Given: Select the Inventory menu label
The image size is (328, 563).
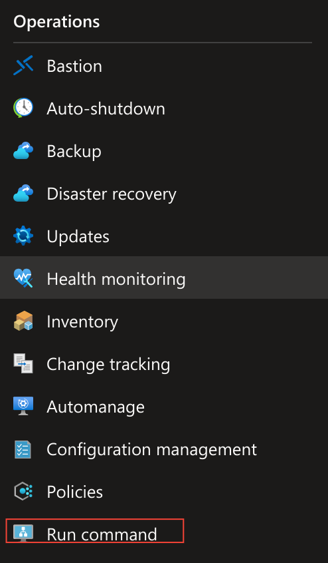Looking at the screenshot, I should pyautogui.click(x=82, y=321).
